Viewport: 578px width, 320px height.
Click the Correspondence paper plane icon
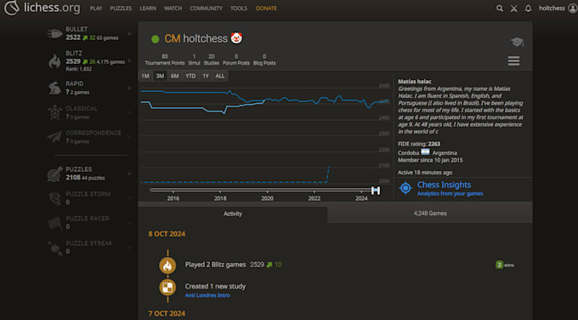coord(55,137)
